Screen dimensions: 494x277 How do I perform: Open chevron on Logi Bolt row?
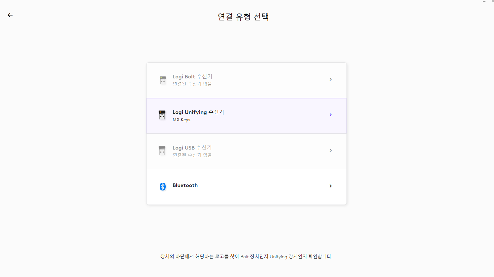pos(331,79)
